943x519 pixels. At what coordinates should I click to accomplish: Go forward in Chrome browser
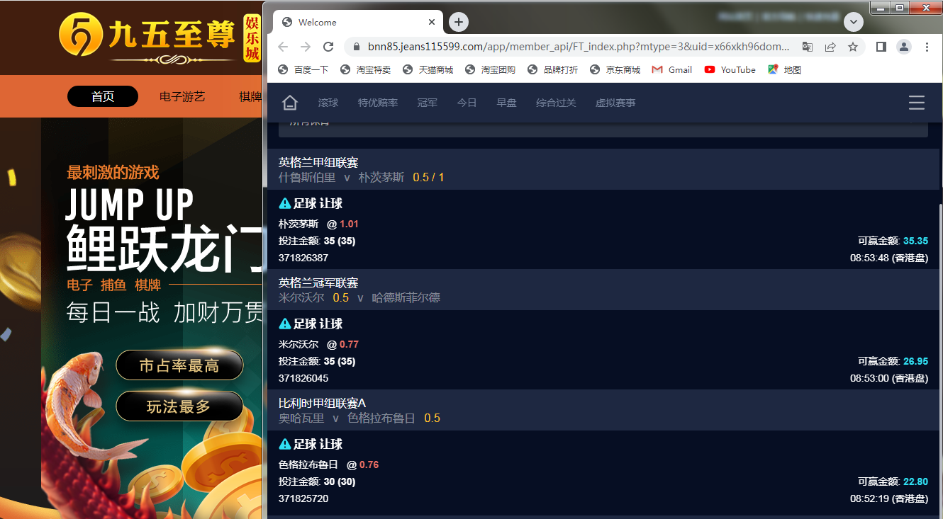click(306, 47)
